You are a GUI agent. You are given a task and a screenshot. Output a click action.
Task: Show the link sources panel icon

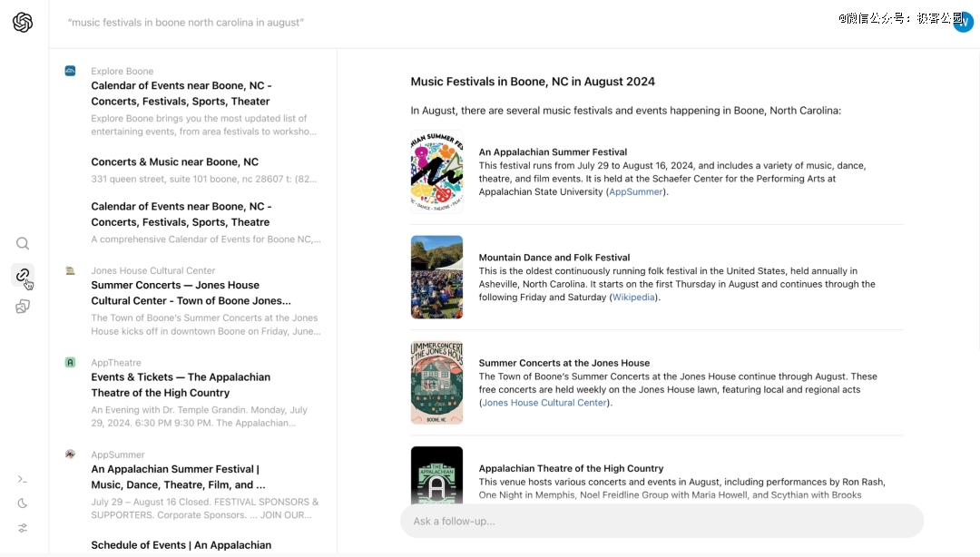click(23, 275)
